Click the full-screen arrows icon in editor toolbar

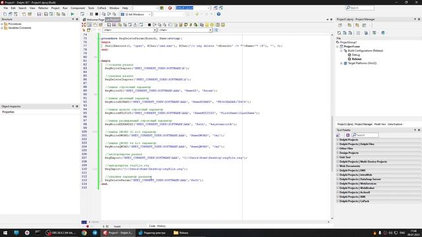(84, 25)
